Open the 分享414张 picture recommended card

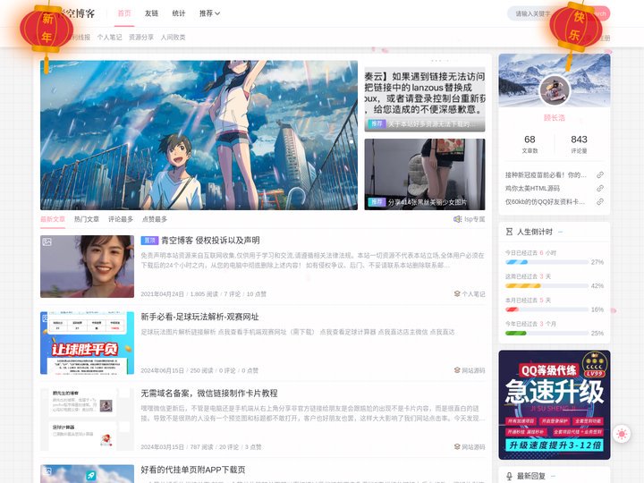[x=425, y=174]
